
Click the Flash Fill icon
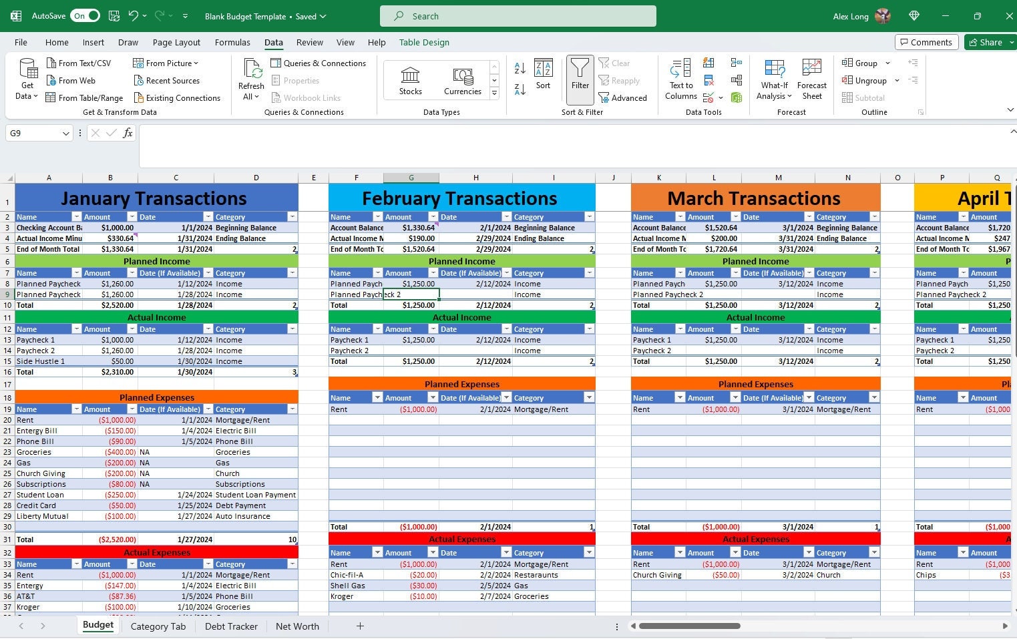[x=708, y=63]
